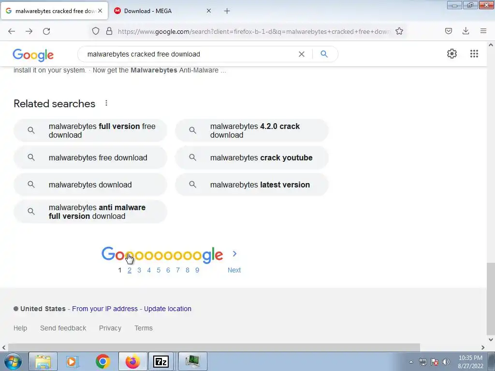The width and height of the screenshot is (495, 371).
Task: Go to results page 6
Action: (168, 270)
